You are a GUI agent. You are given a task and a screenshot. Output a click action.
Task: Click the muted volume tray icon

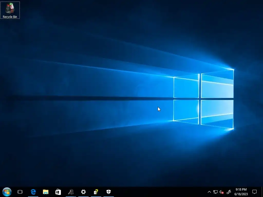[222, 192]
